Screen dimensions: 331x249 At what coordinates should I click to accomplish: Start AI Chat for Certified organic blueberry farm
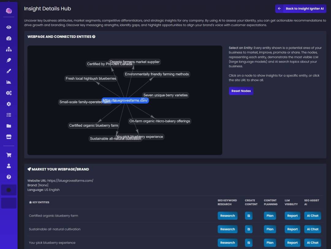point(313,216)
